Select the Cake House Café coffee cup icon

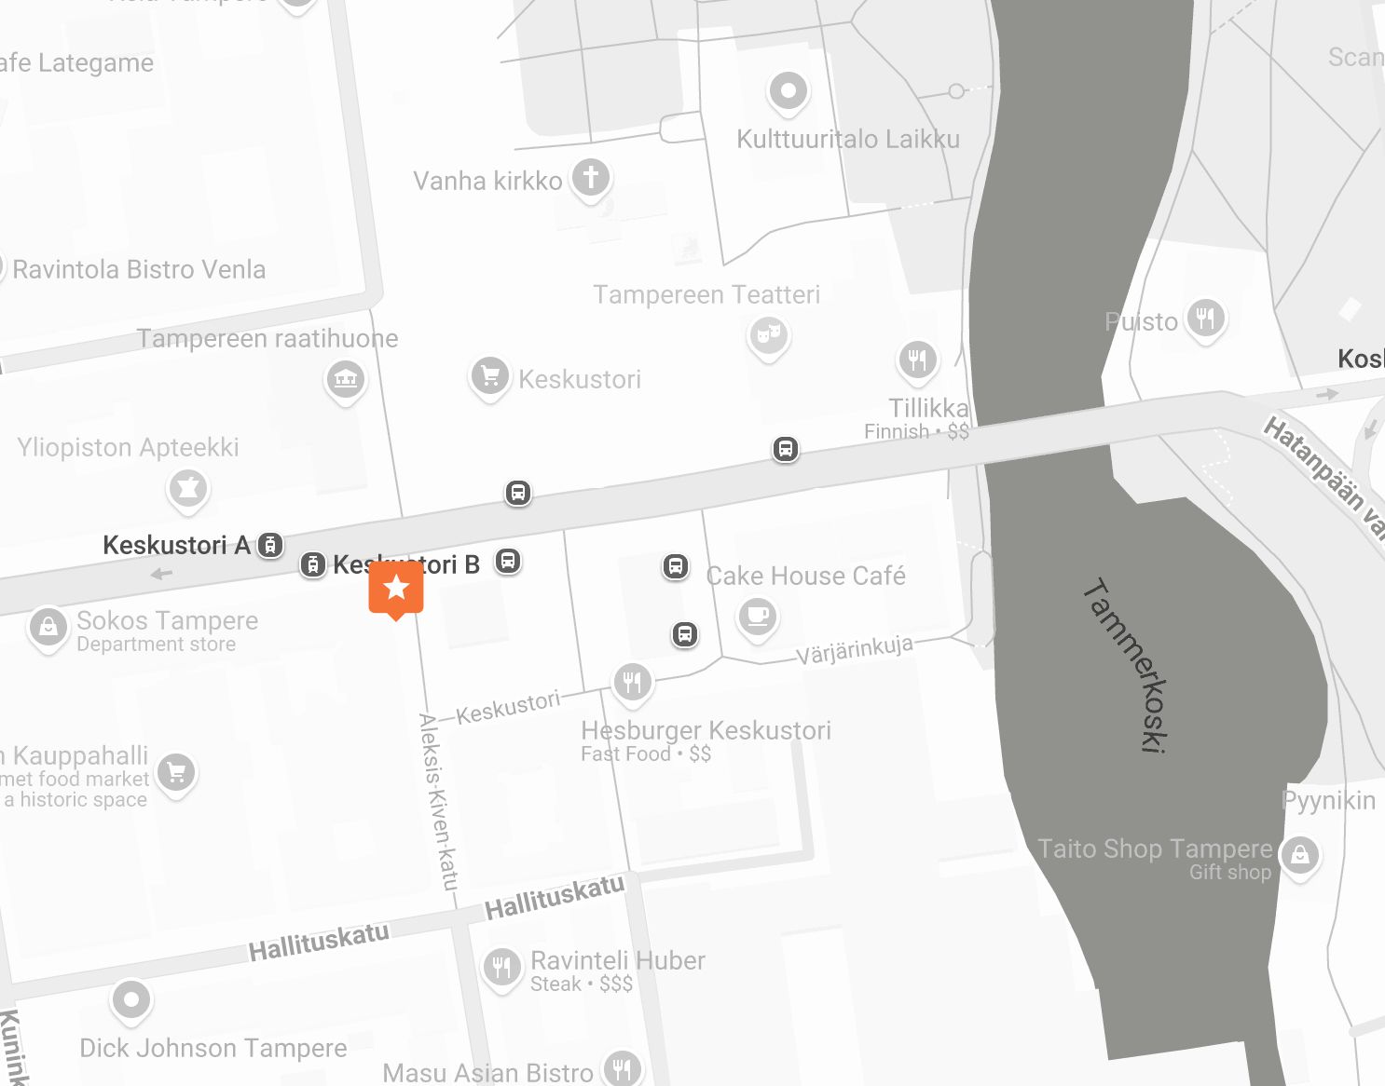(758, 617)
